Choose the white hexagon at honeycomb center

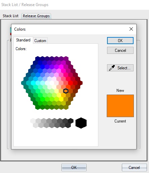point(52,83)
